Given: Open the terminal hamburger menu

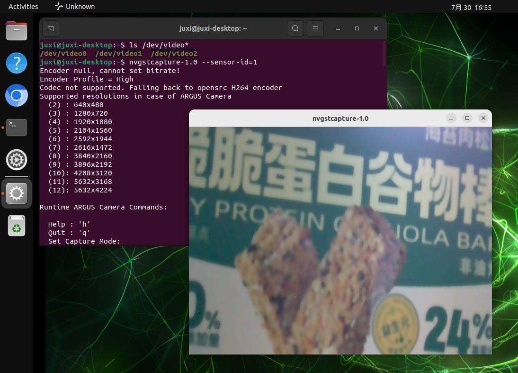Looking at the screenshot, I should (x=315, y=28).
